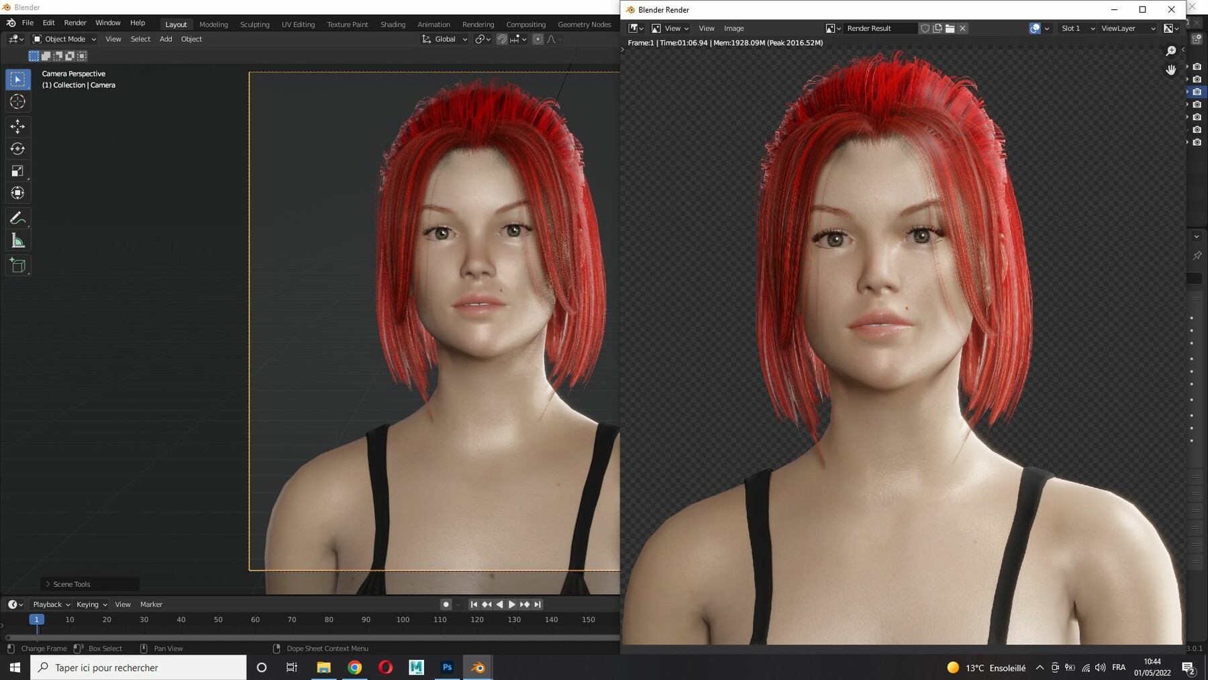
Task: Play animation in reverse
Action: tap(499, 604)
